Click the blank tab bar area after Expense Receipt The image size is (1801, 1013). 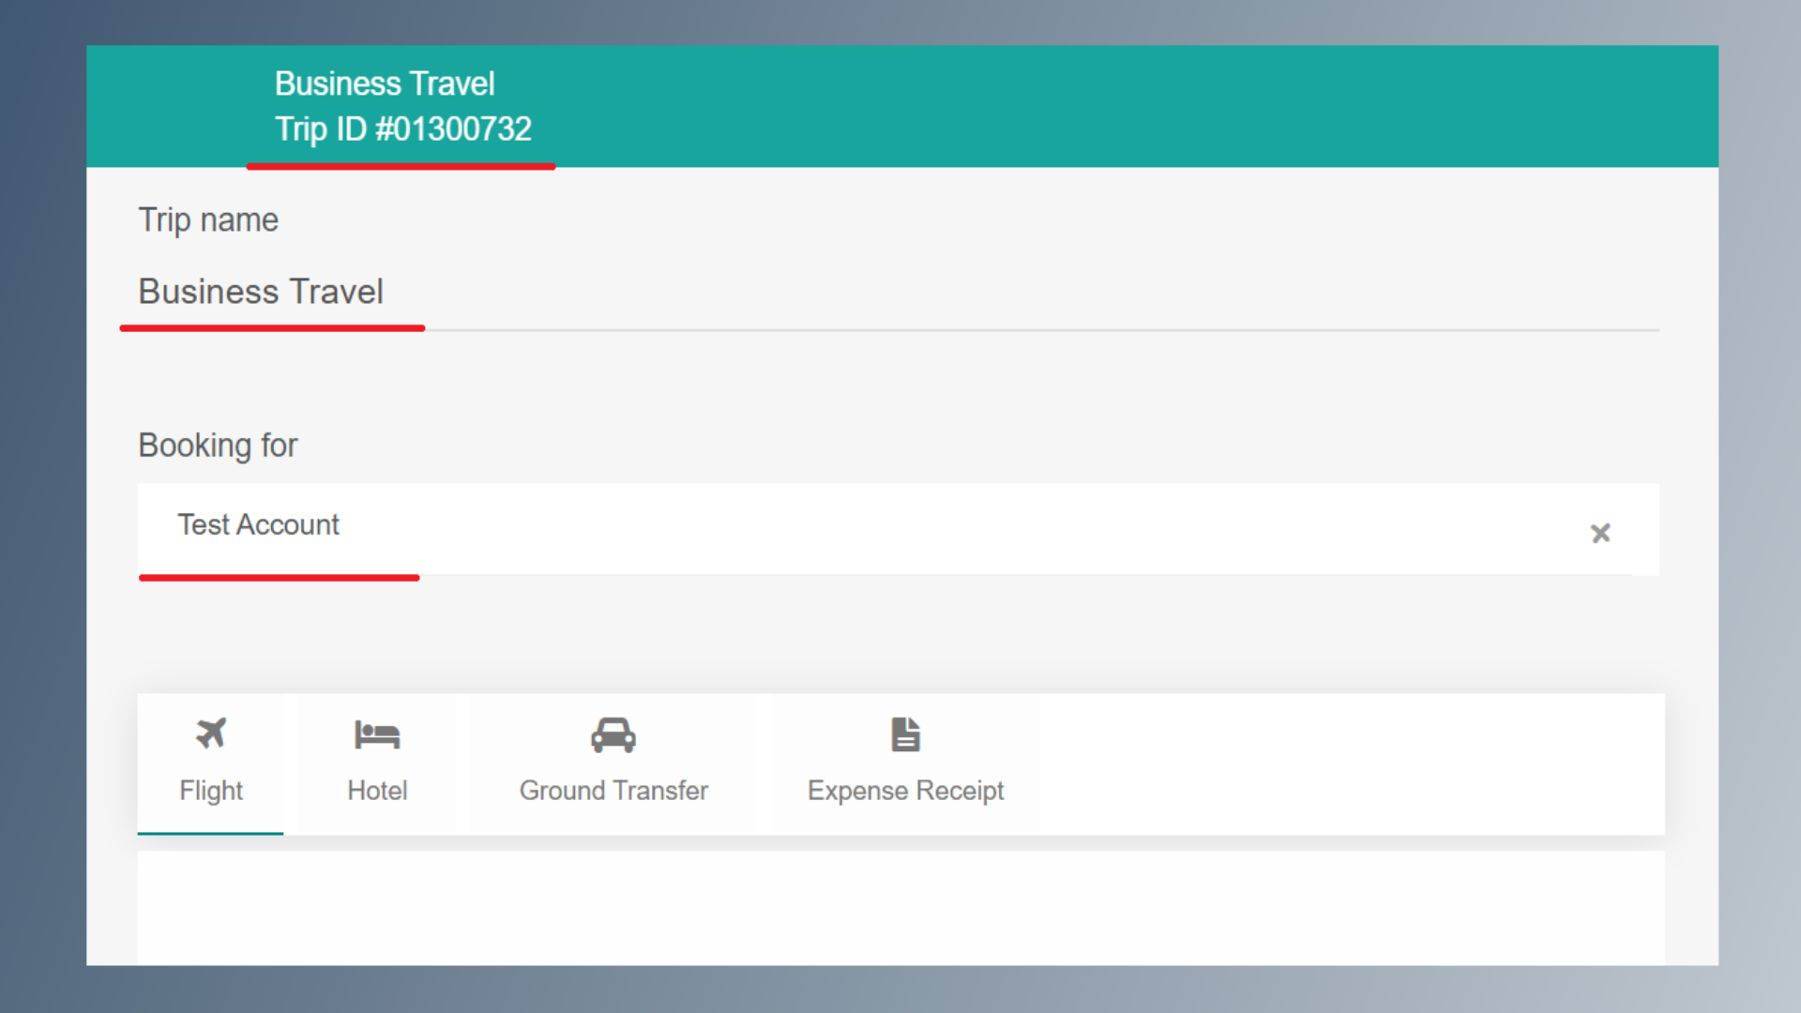pos(1351,764)
